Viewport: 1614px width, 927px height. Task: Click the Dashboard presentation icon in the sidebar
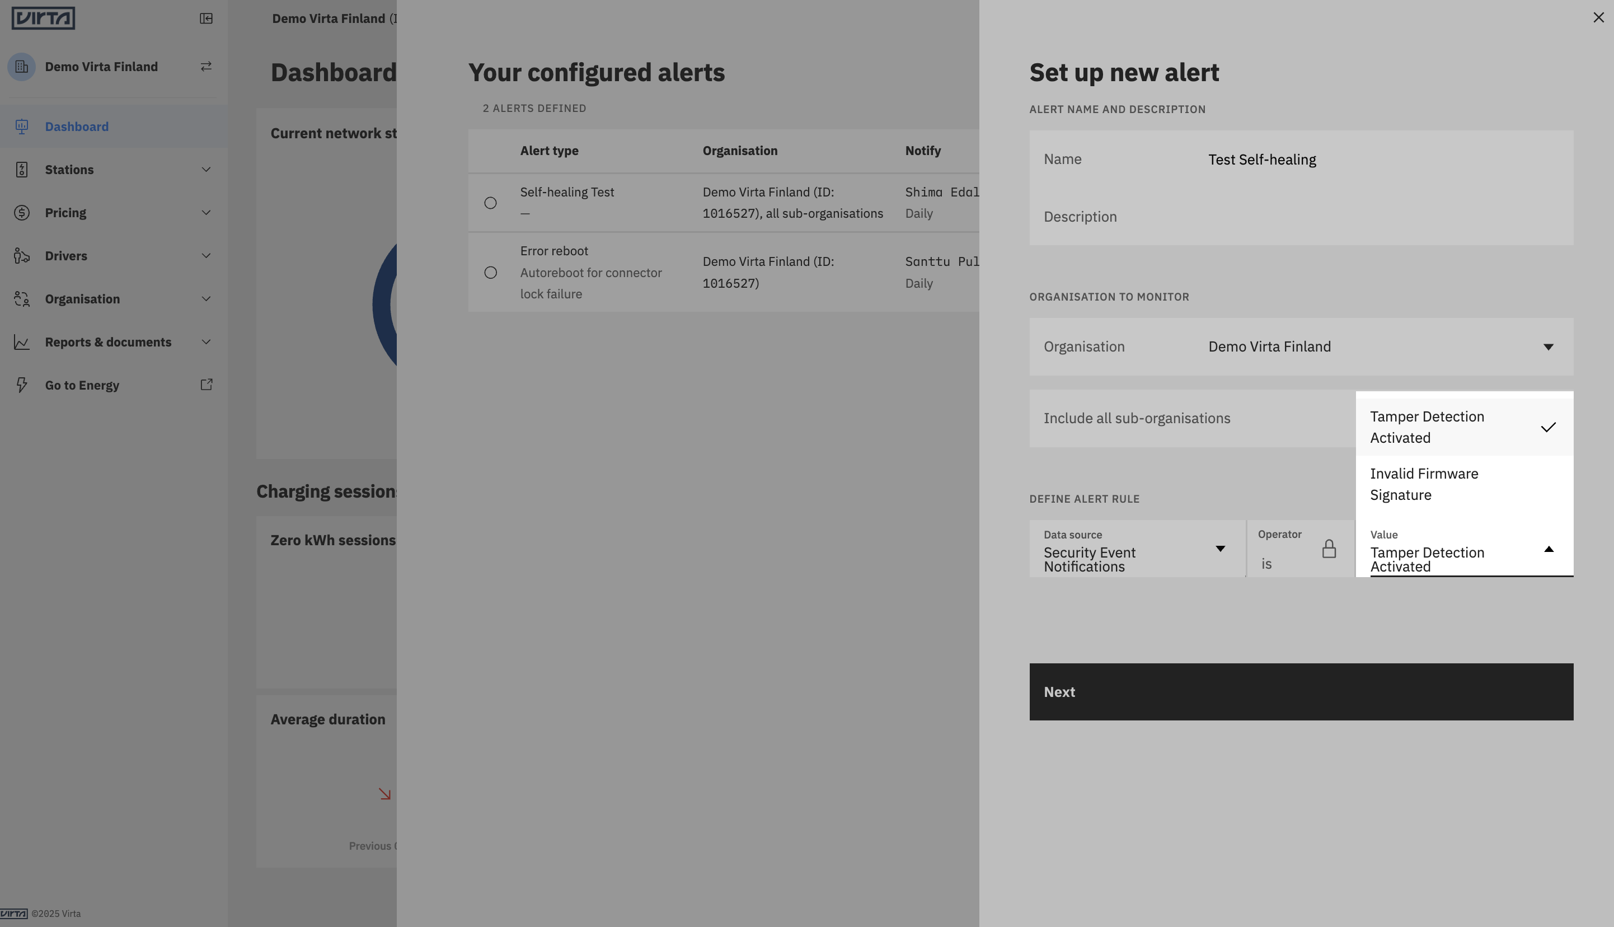(x=22, y=127)
